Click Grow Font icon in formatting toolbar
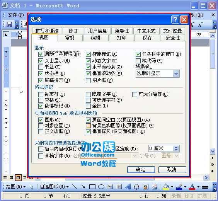The image size is (218, 201). 192,24
